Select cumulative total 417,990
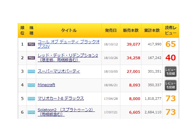The height and width of the screenshot is (136, 196). [155, 44]
